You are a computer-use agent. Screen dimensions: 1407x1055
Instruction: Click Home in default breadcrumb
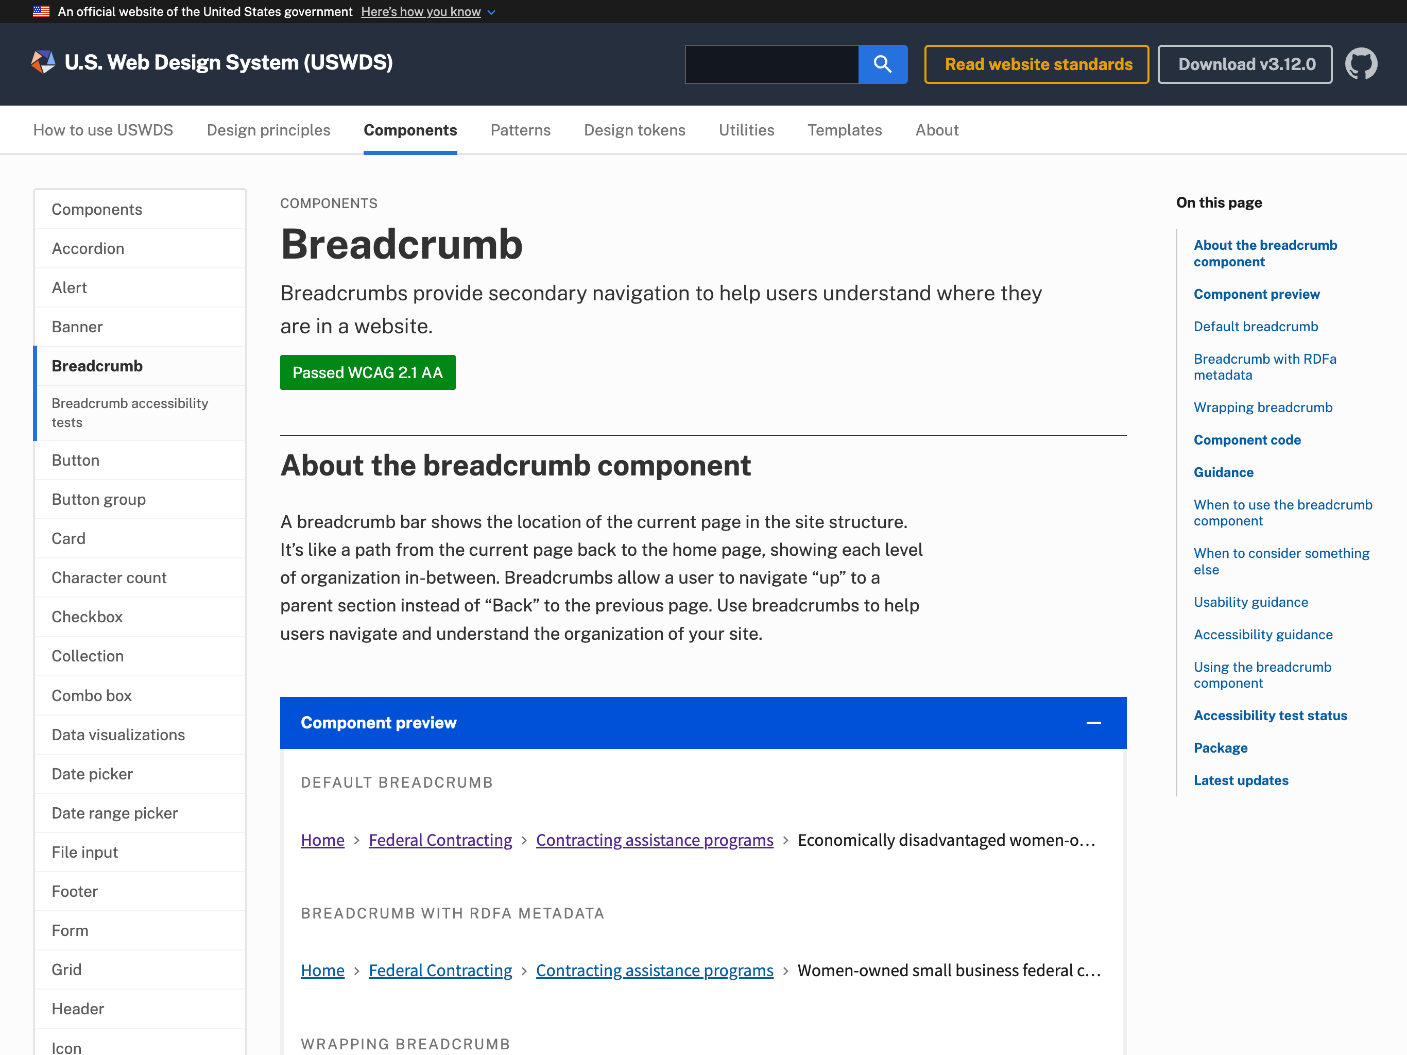[322, 840]
